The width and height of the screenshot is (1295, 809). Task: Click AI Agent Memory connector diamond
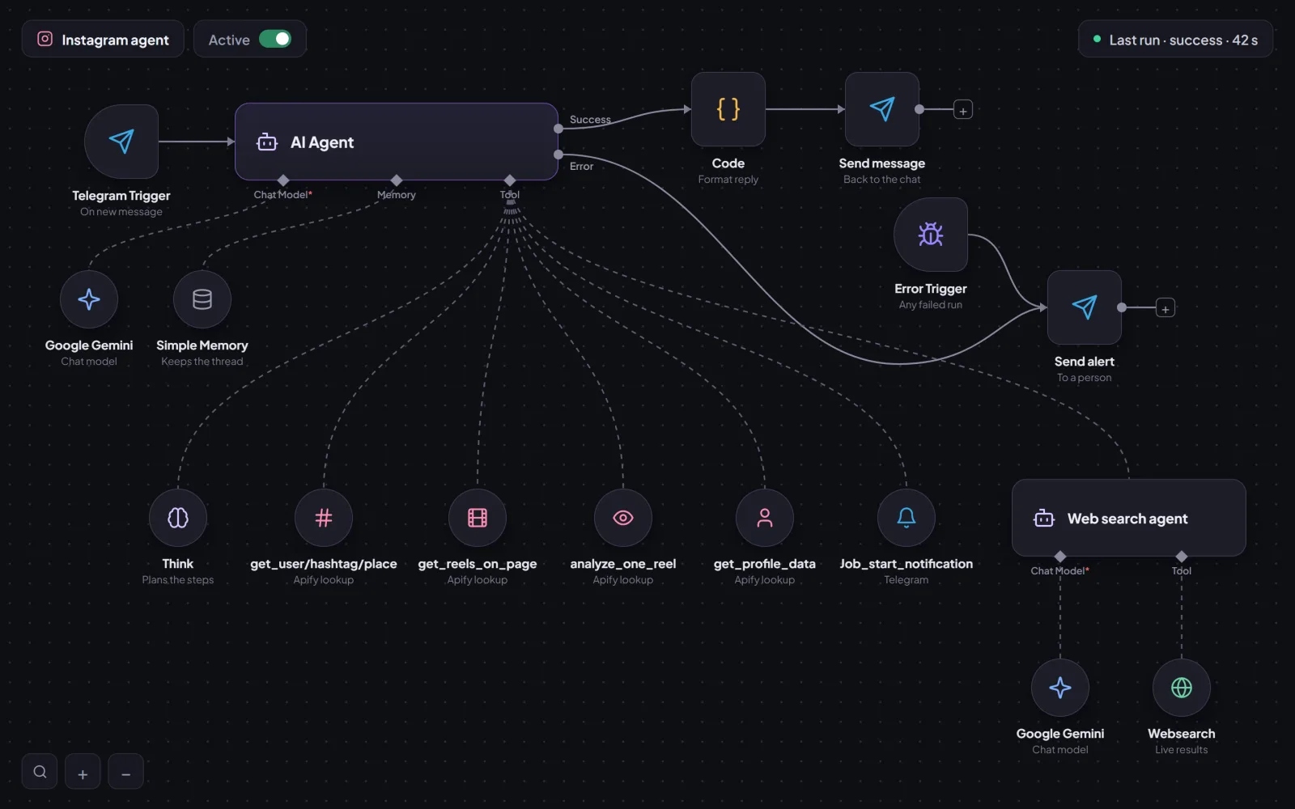397,180
